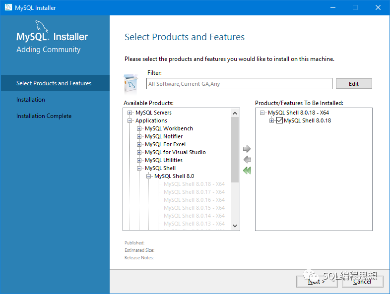This screenshot has height=294, width=390.
Task: Expand the MySQL Notifier node
Action: coord(139,137)
